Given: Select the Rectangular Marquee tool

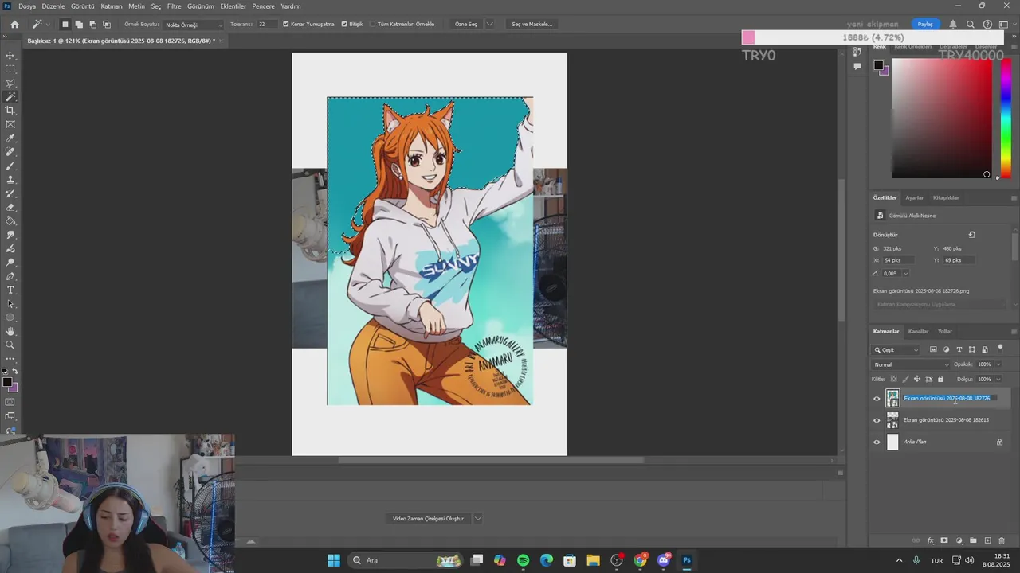Looking at the screenshot, I should point(10,69).
